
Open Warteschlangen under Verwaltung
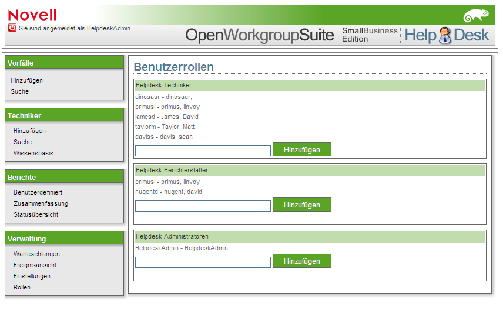click(36, 254)
